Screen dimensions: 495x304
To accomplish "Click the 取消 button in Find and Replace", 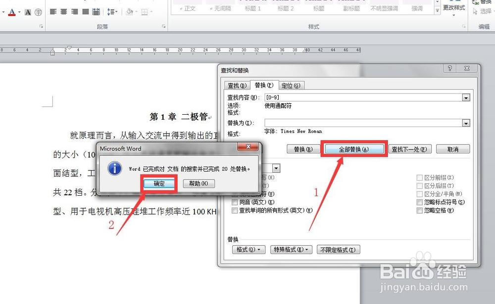I will [453, 149].
